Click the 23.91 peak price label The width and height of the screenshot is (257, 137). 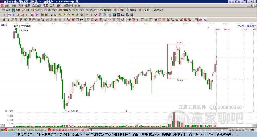[180, 43]
